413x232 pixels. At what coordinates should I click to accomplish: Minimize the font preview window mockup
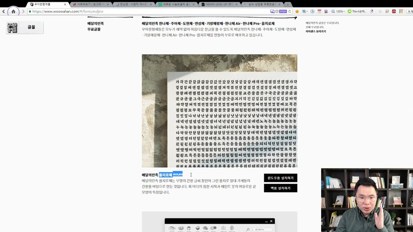click(267, 221)
